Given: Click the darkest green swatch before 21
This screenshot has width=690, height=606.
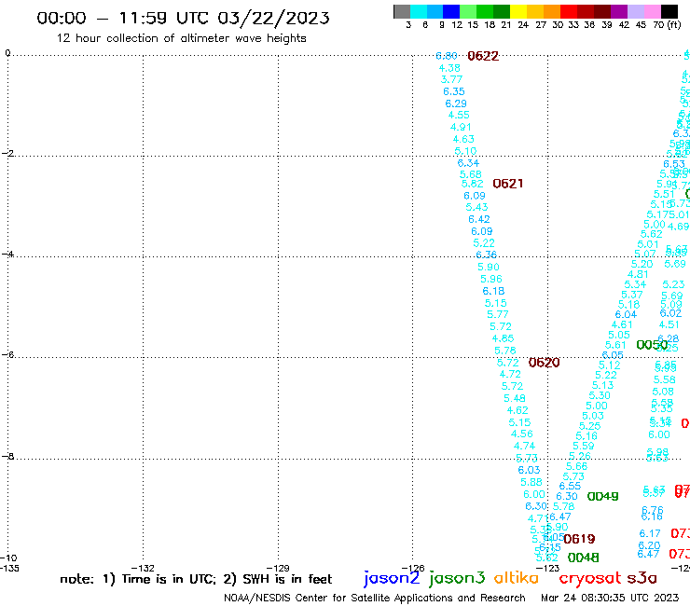Looking at the screenshot, I should click(x=502, y=11).
